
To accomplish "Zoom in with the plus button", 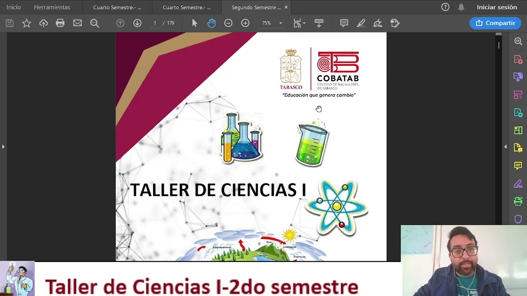I will (245, 23).
